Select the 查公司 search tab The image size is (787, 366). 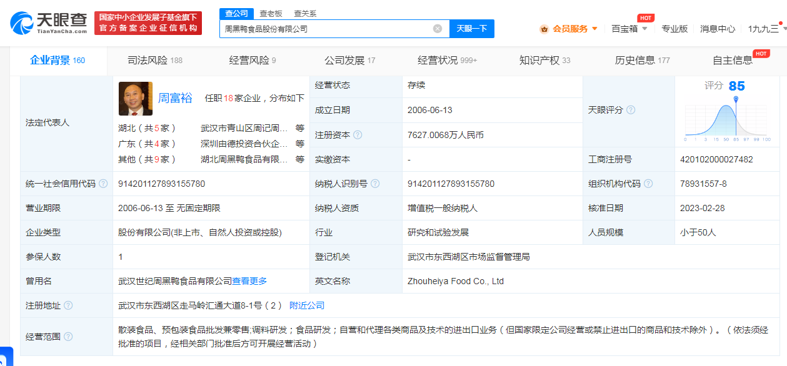236,13
